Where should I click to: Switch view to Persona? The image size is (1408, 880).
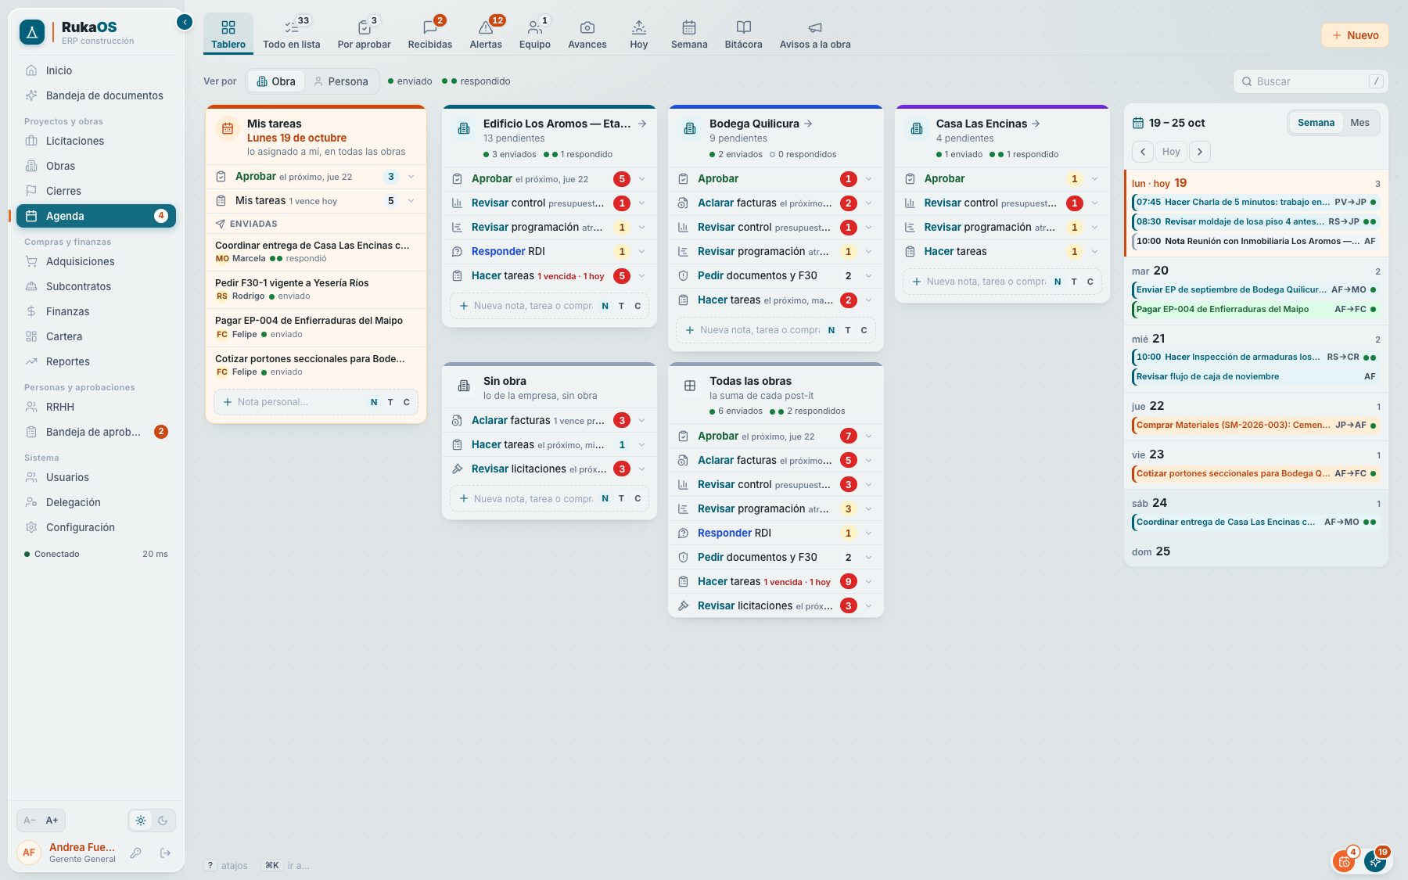[341, 81]
